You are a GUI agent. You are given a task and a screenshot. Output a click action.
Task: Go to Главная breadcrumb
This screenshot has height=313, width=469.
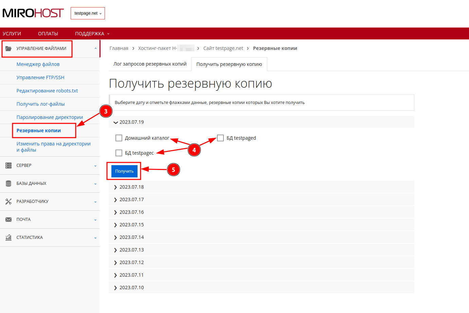119,48
